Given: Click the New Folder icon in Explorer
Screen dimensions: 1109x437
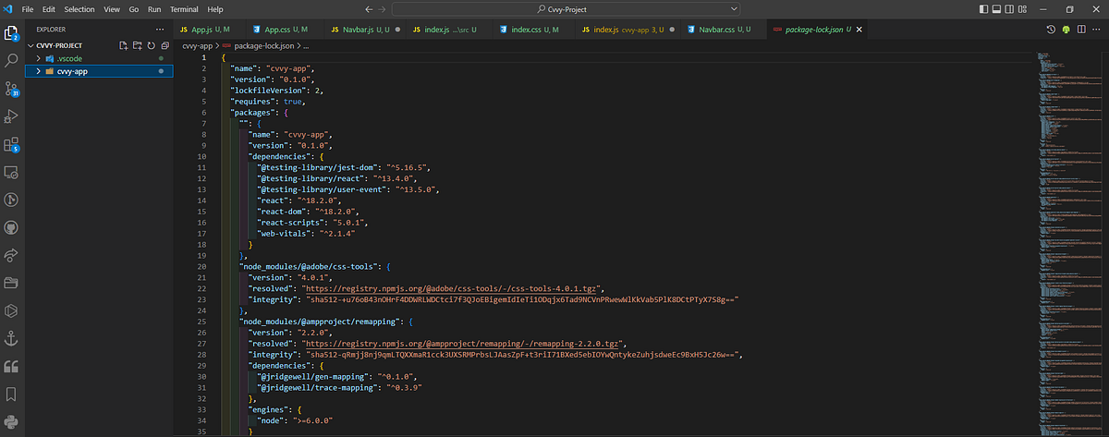Looking at the screenshot, I should [x=136, y=44].
